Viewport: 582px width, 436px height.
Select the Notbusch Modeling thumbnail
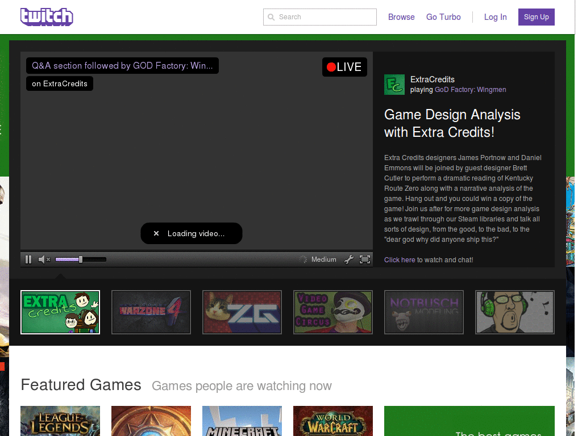coord(424,312)
